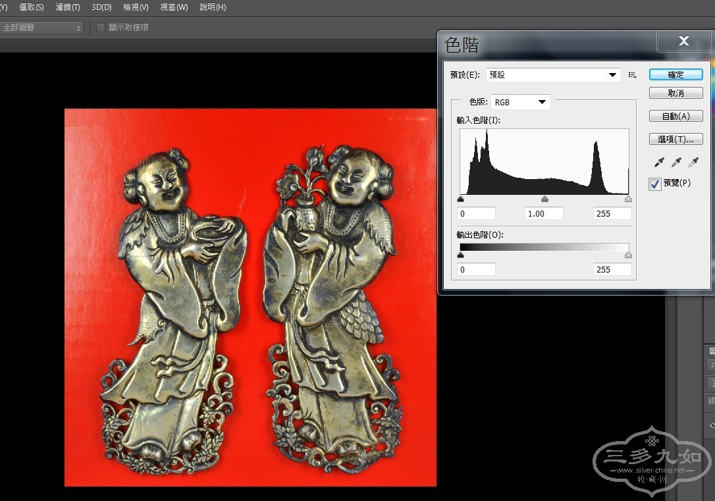Viewport: 715px width, 501px height.
Task: Enable the 顯示取樣環 checkbox
Action: [x=101, y=28]
